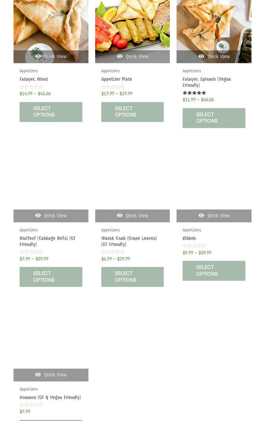
Task: Pick options for Warak Enab
Action: (x=132, y=277)
